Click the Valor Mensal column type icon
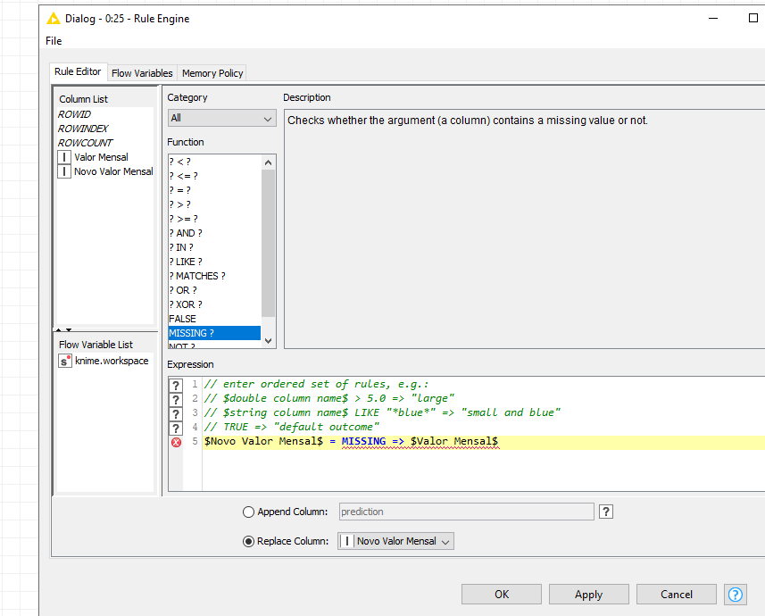 pos(65,157)
